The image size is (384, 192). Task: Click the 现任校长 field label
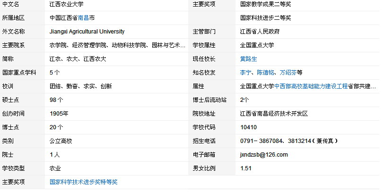pyautogui.click(x=204, y=59)
